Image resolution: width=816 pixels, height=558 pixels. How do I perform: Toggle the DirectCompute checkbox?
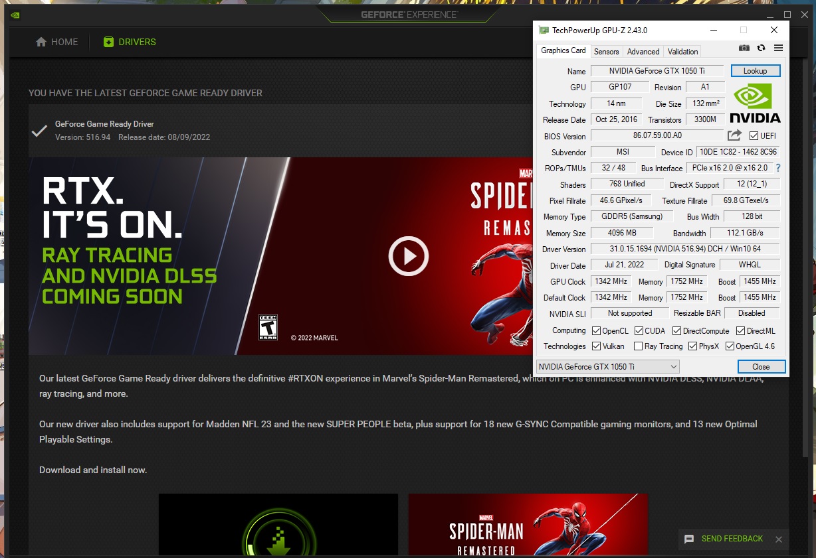[676, 330]
